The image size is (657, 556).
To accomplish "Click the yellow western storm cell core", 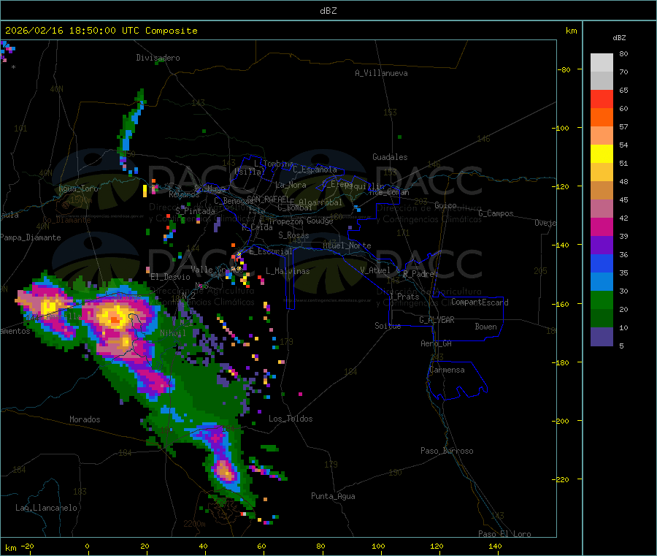I will point(49,305).
